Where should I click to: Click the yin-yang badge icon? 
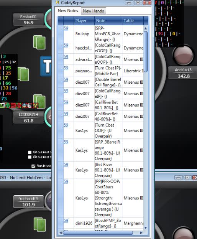tap(30, 105)
